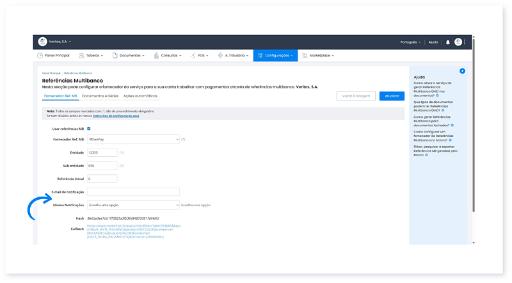The height and width of the screenshot is (283, 512).
Task: Open help on activating MB references service
Action: tap(433, 89)
